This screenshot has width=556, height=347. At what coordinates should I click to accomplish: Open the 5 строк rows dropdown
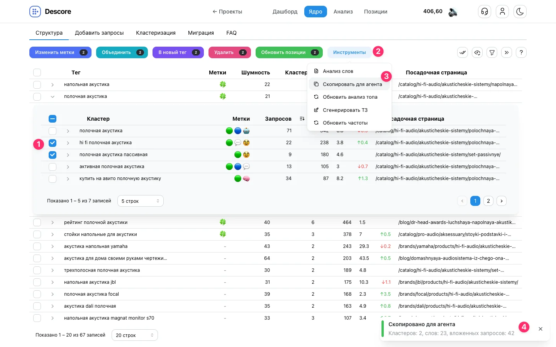tap(140, 201)
